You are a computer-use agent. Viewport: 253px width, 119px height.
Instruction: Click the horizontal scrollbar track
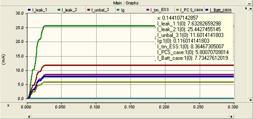click(130, 116)
